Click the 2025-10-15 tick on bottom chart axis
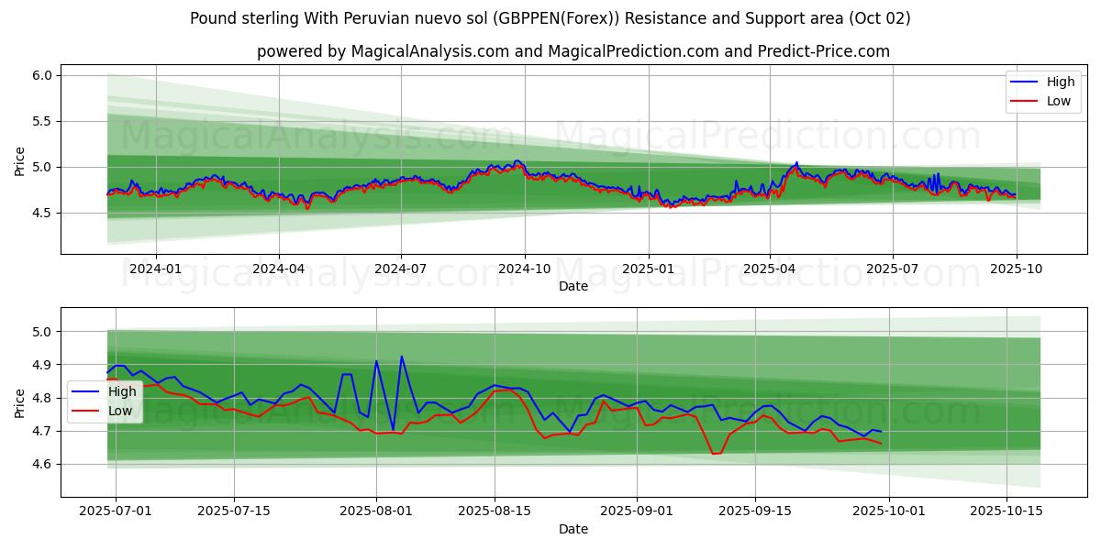Image resolution: width=1101 pixels, height=550 pixels. coord(1007,511)
